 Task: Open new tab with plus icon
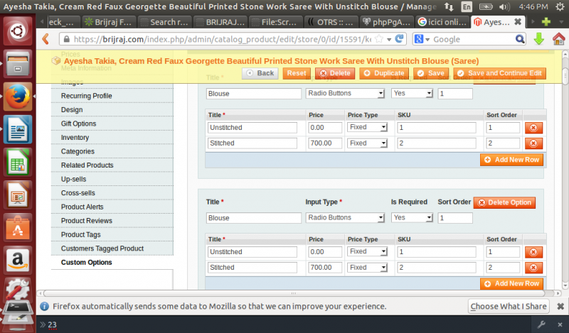tap(546, 22)
